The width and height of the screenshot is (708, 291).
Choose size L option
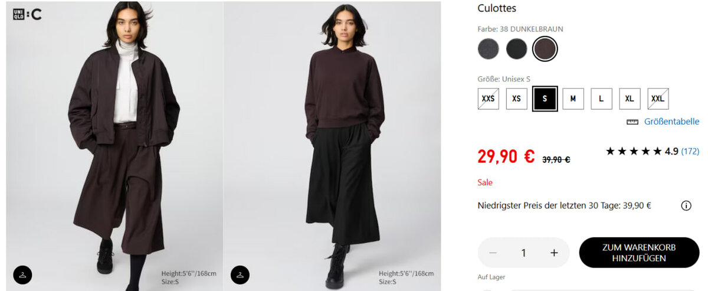tap(601, 99)
